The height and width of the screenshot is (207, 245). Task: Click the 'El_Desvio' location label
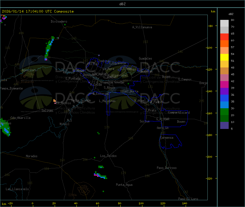[63, 103]
